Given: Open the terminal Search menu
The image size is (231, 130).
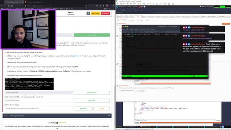Looking at the screenshot, I should point(136,29).
